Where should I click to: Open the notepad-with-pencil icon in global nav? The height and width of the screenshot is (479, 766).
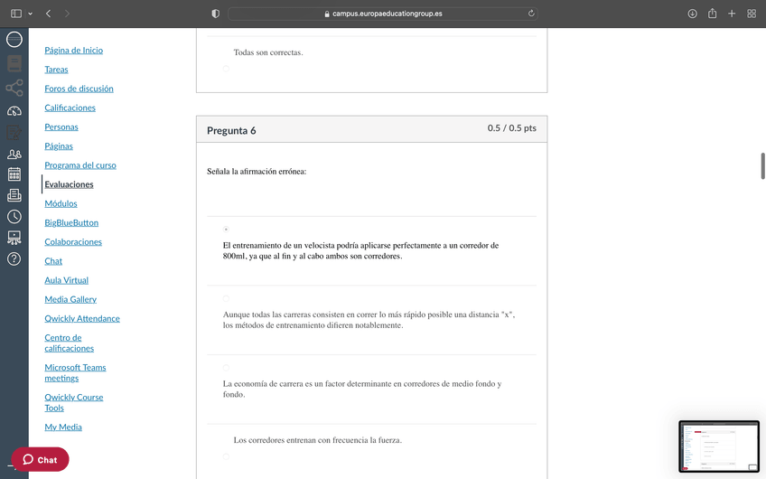point(14,133)
